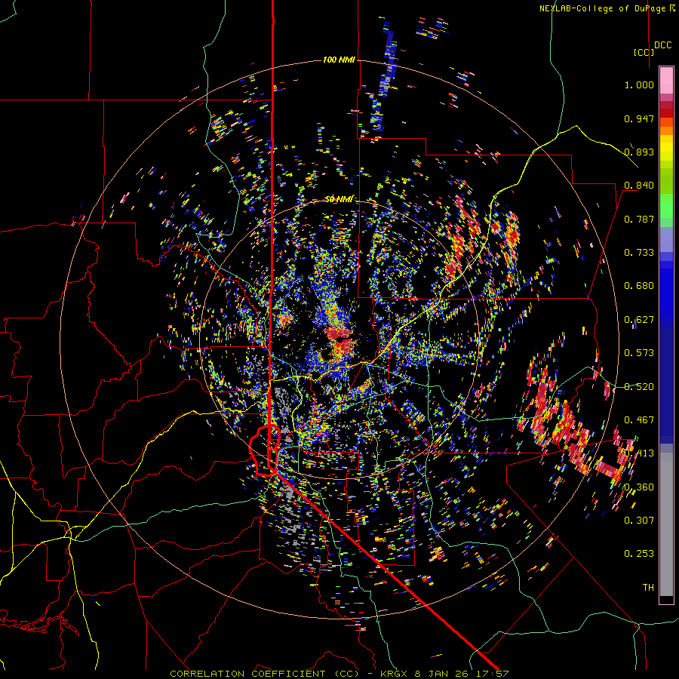
Task: Click the 0.627 color scale value
Action: click(x=639, y=320)
